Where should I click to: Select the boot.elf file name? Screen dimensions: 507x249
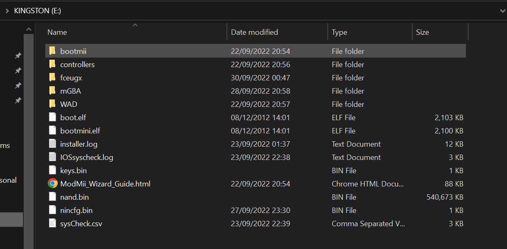tap(73, 118)
